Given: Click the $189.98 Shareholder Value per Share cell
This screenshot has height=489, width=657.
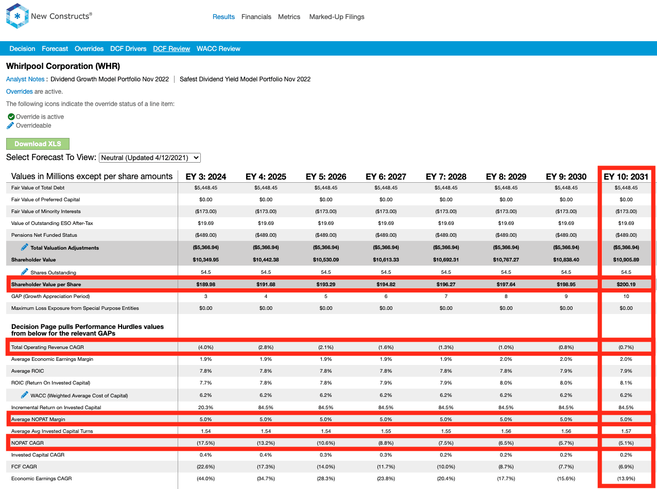Looking at the screenshot, I should pos(206,284).
